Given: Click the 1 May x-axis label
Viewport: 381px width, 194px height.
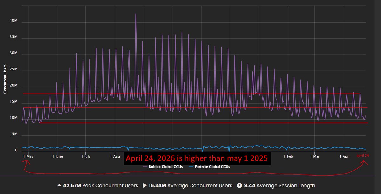Looking at the screenshot, I should point(28,156).
